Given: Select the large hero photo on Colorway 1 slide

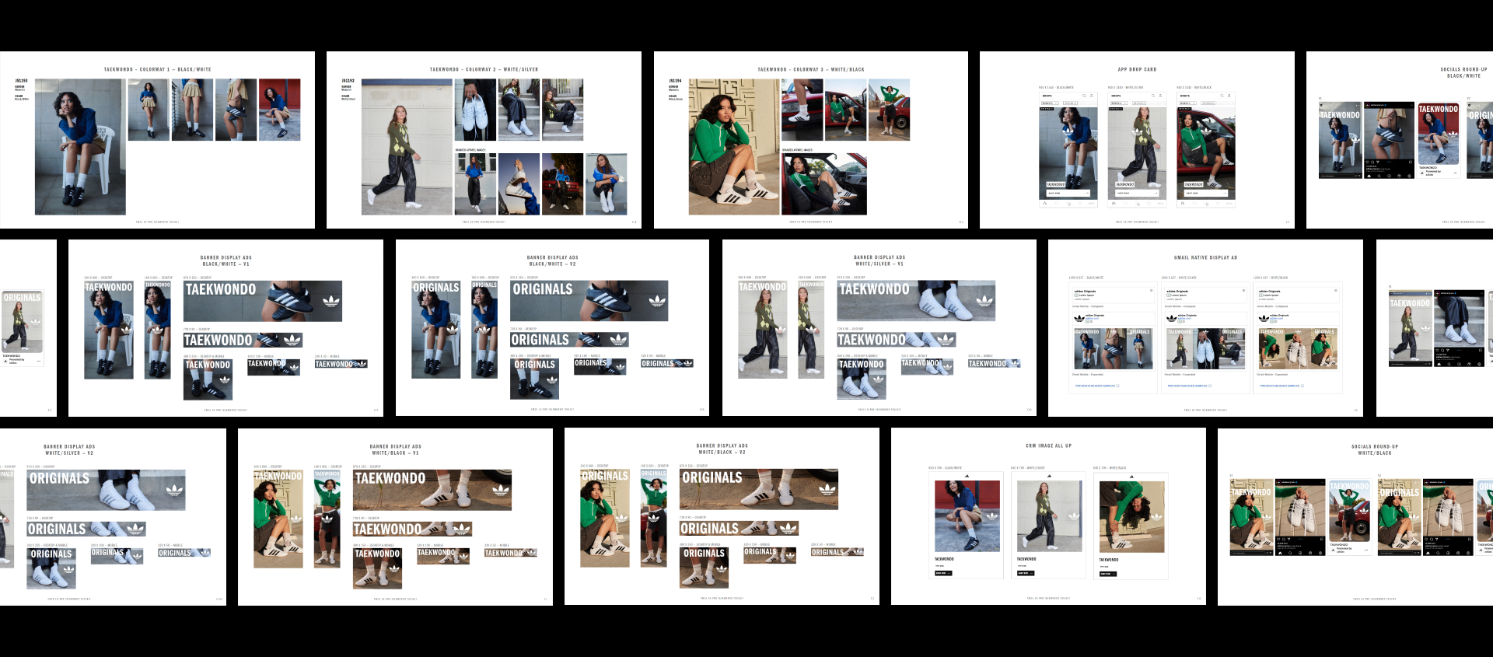Looking at the screenshot, I should (80, 147).
